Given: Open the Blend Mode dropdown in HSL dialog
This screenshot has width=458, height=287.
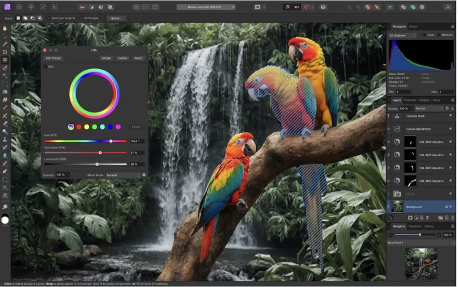Looking at the screenshot, I should click(123, 175).
